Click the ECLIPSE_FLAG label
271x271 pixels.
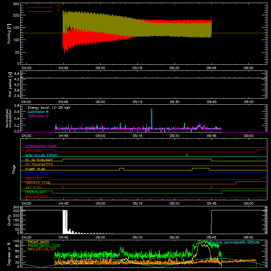coord(37,174)
